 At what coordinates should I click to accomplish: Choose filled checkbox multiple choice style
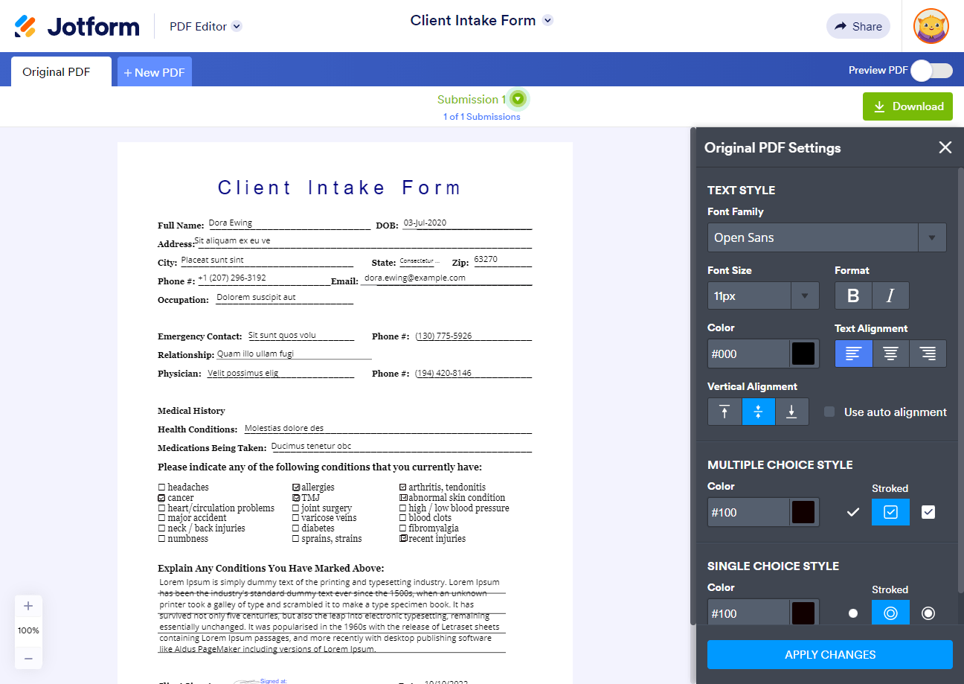click(x=928, y=512)
